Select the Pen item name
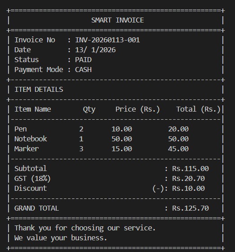Screen dimensions: 235x252 pyautogui.click(x=21, y=129)
